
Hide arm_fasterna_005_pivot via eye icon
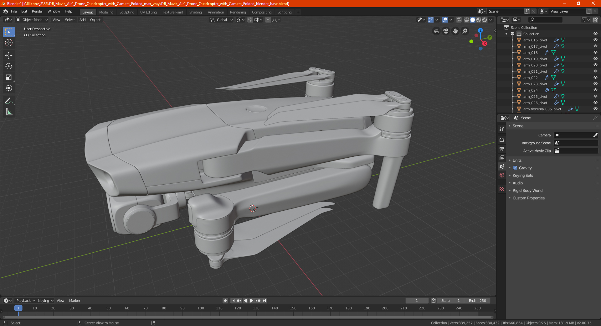[x=595, y=109]
